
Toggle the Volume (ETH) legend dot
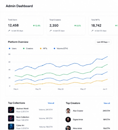pos(54,48)
